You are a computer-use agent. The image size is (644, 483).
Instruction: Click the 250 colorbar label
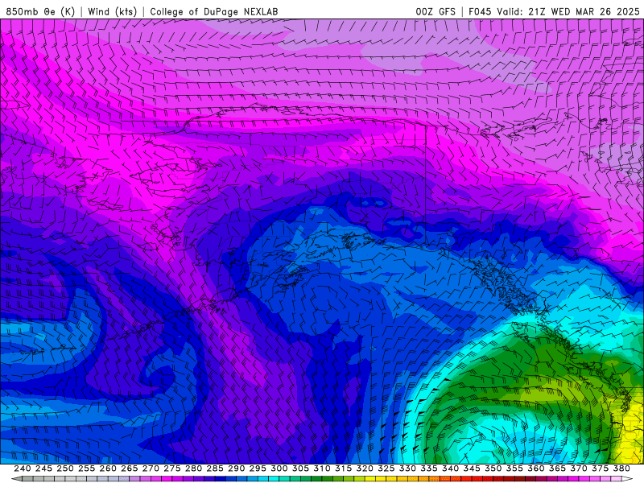(65, 469)
